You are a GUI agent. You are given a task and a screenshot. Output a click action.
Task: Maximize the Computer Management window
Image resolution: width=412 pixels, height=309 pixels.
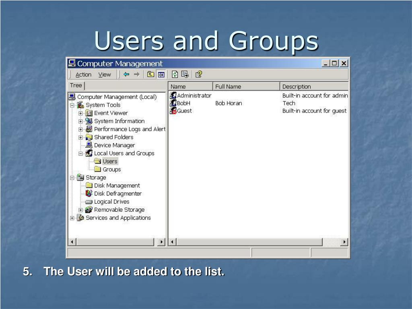pos(334,63)
